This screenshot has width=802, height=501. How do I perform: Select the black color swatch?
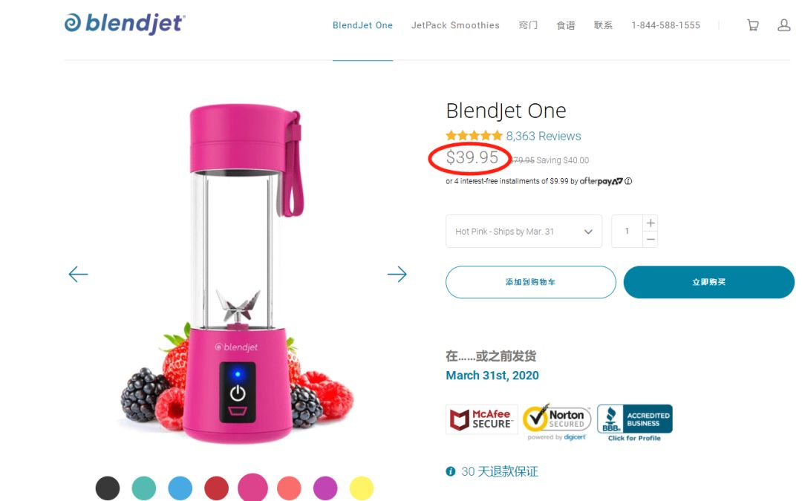coord(108,488)
